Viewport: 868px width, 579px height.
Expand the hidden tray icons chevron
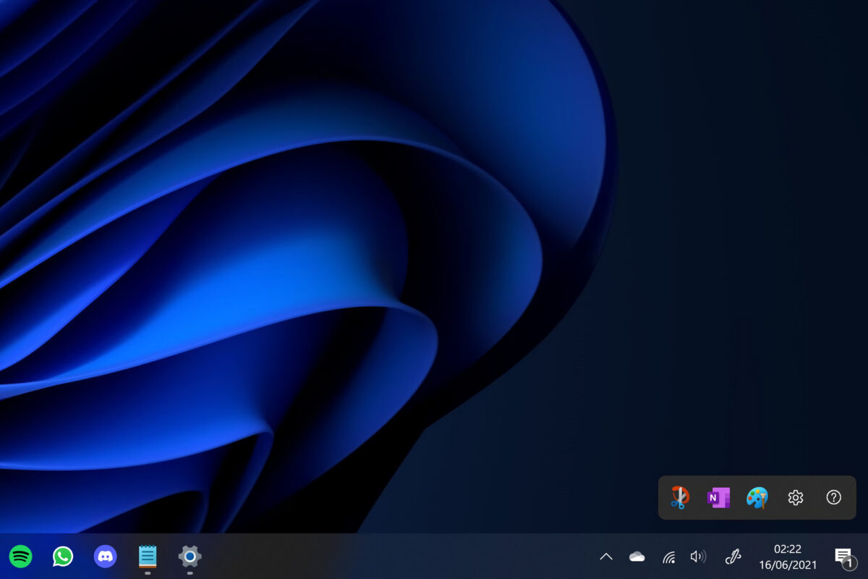point(606,557)
